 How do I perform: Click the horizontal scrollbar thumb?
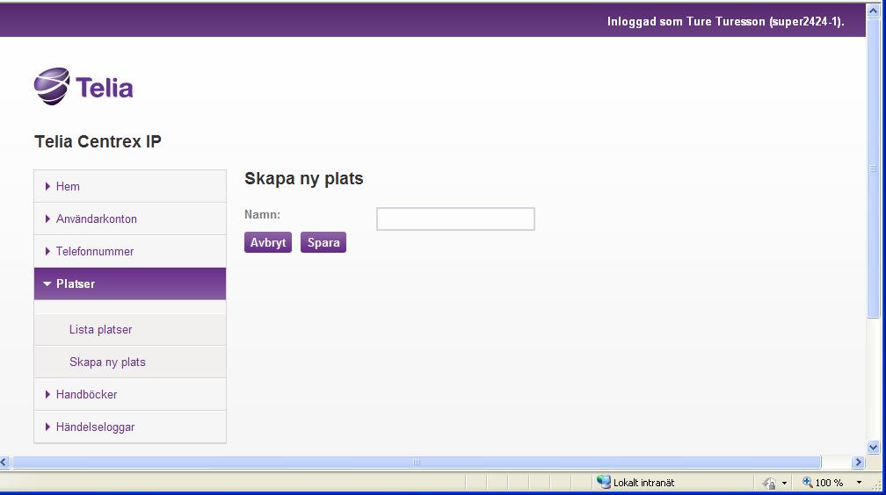417,463
